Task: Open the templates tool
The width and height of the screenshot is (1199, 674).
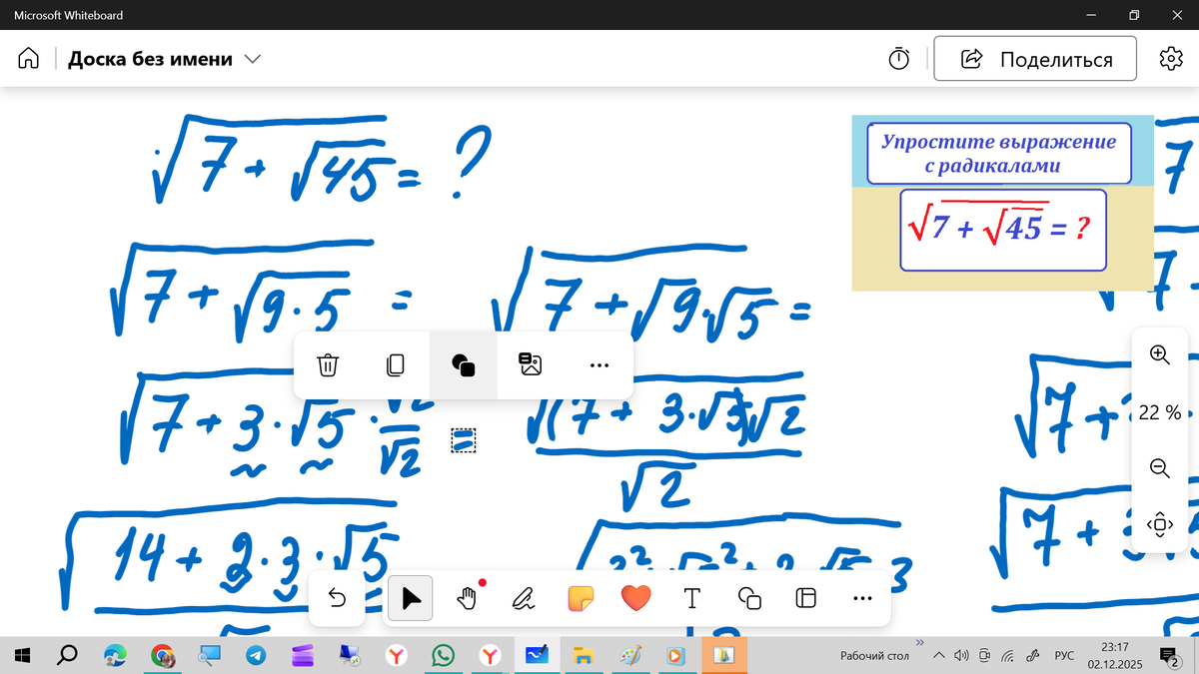Action: pyautogui.click(x=805, y=598)
